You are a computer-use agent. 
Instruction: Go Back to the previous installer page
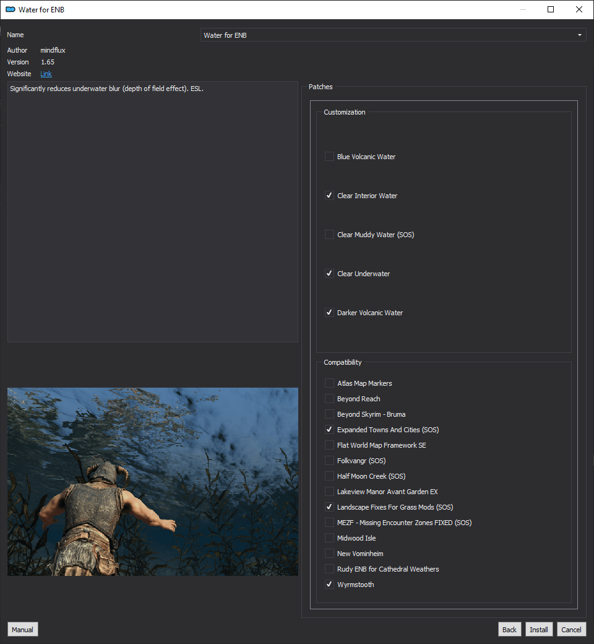(x=509, y=630)
